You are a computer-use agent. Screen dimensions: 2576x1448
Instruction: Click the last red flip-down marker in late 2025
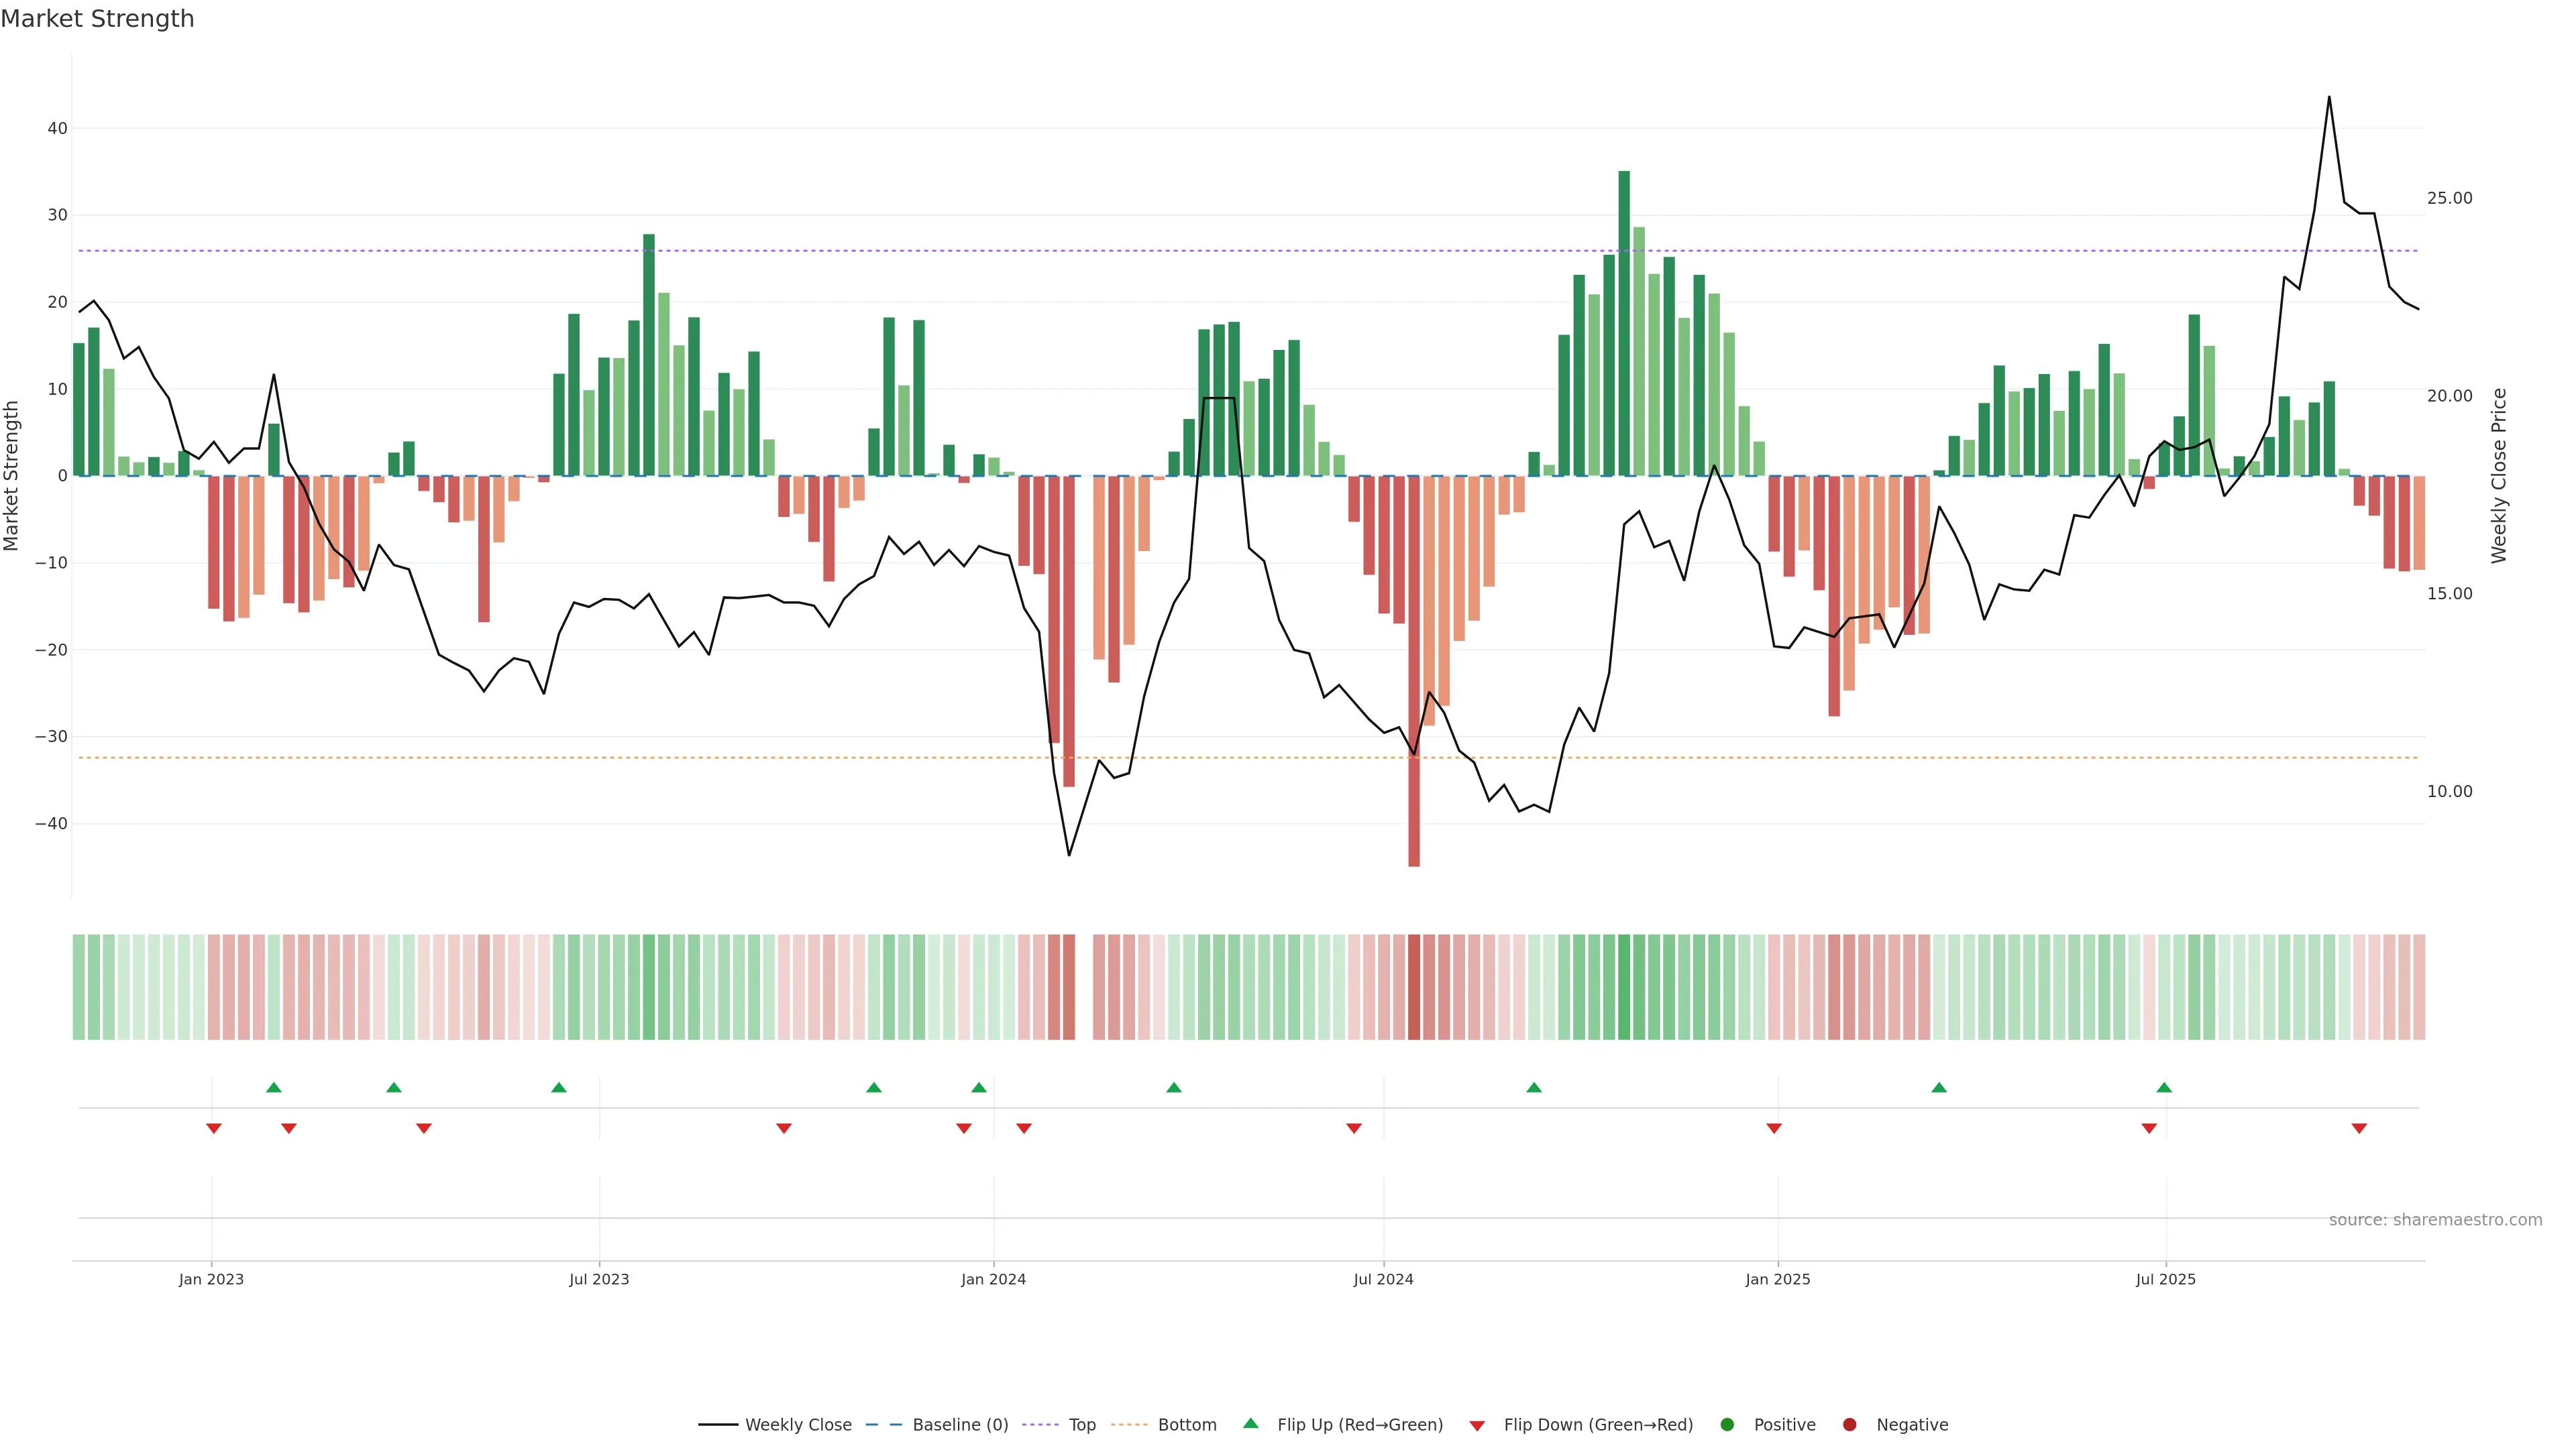(2359, 1128)
